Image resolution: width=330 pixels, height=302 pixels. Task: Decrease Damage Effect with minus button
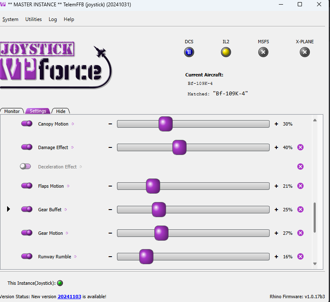110,147
